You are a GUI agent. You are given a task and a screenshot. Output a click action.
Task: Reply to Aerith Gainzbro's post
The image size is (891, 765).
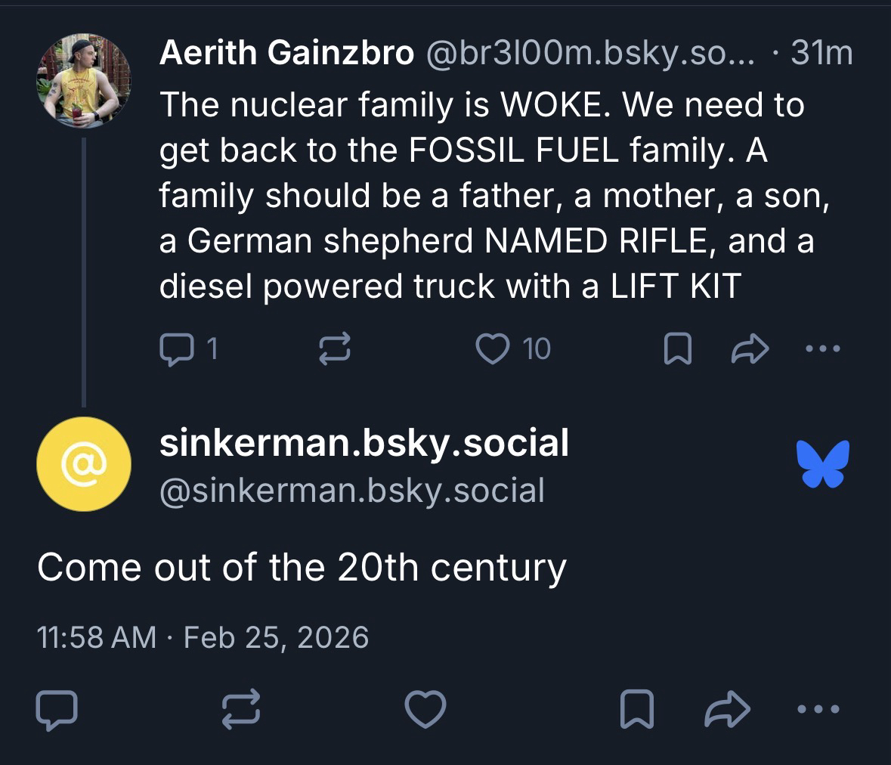pos(175,349)
